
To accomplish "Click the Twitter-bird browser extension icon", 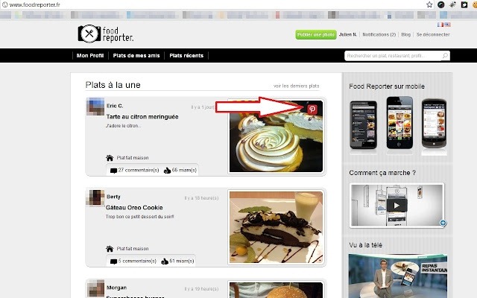I will pos(464,4).
